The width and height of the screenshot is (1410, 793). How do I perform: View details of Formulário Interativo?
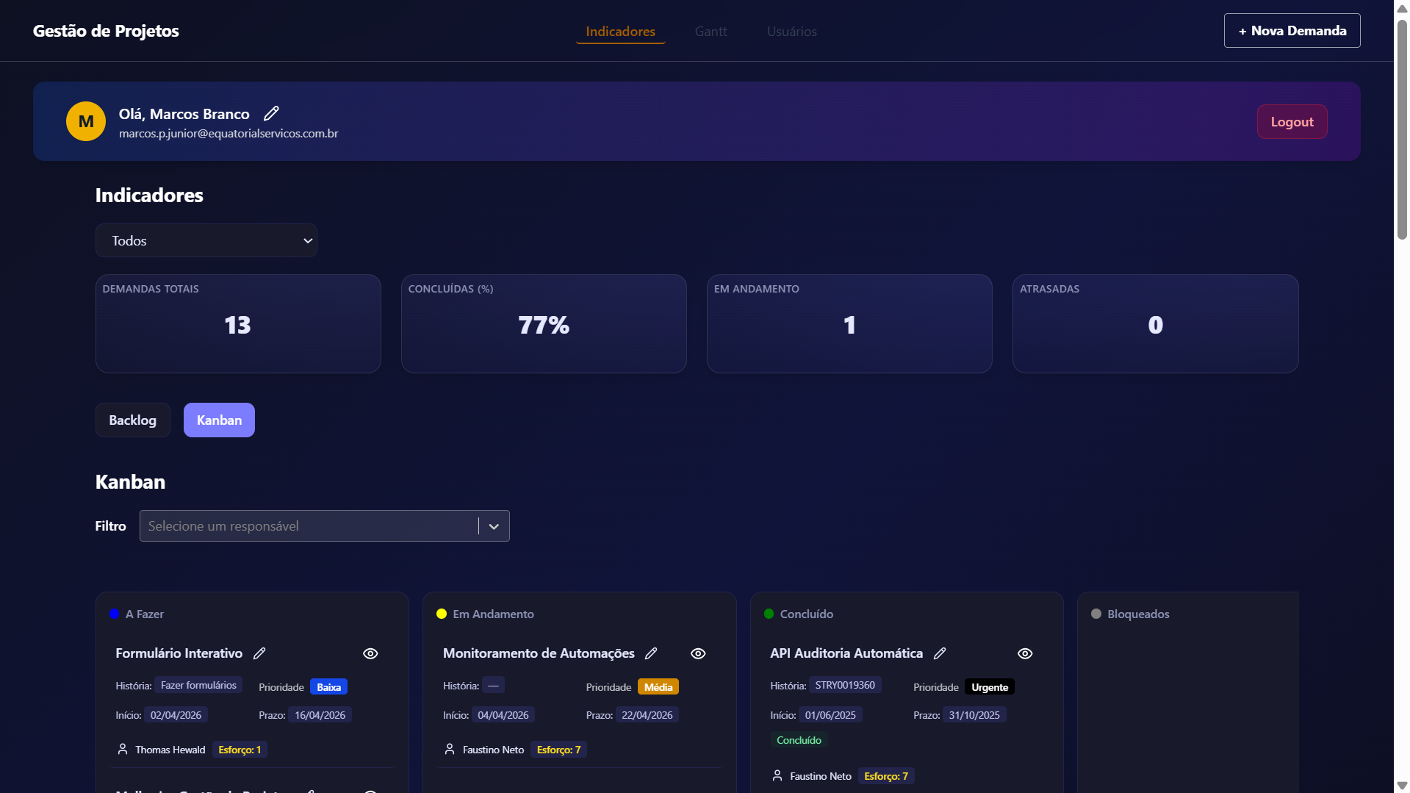coord(370,653)
